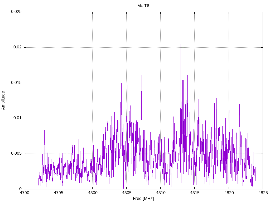Click the 4805 x-axis tick label
This screenshot has height=202, width=270.
[x=126, y=193]
